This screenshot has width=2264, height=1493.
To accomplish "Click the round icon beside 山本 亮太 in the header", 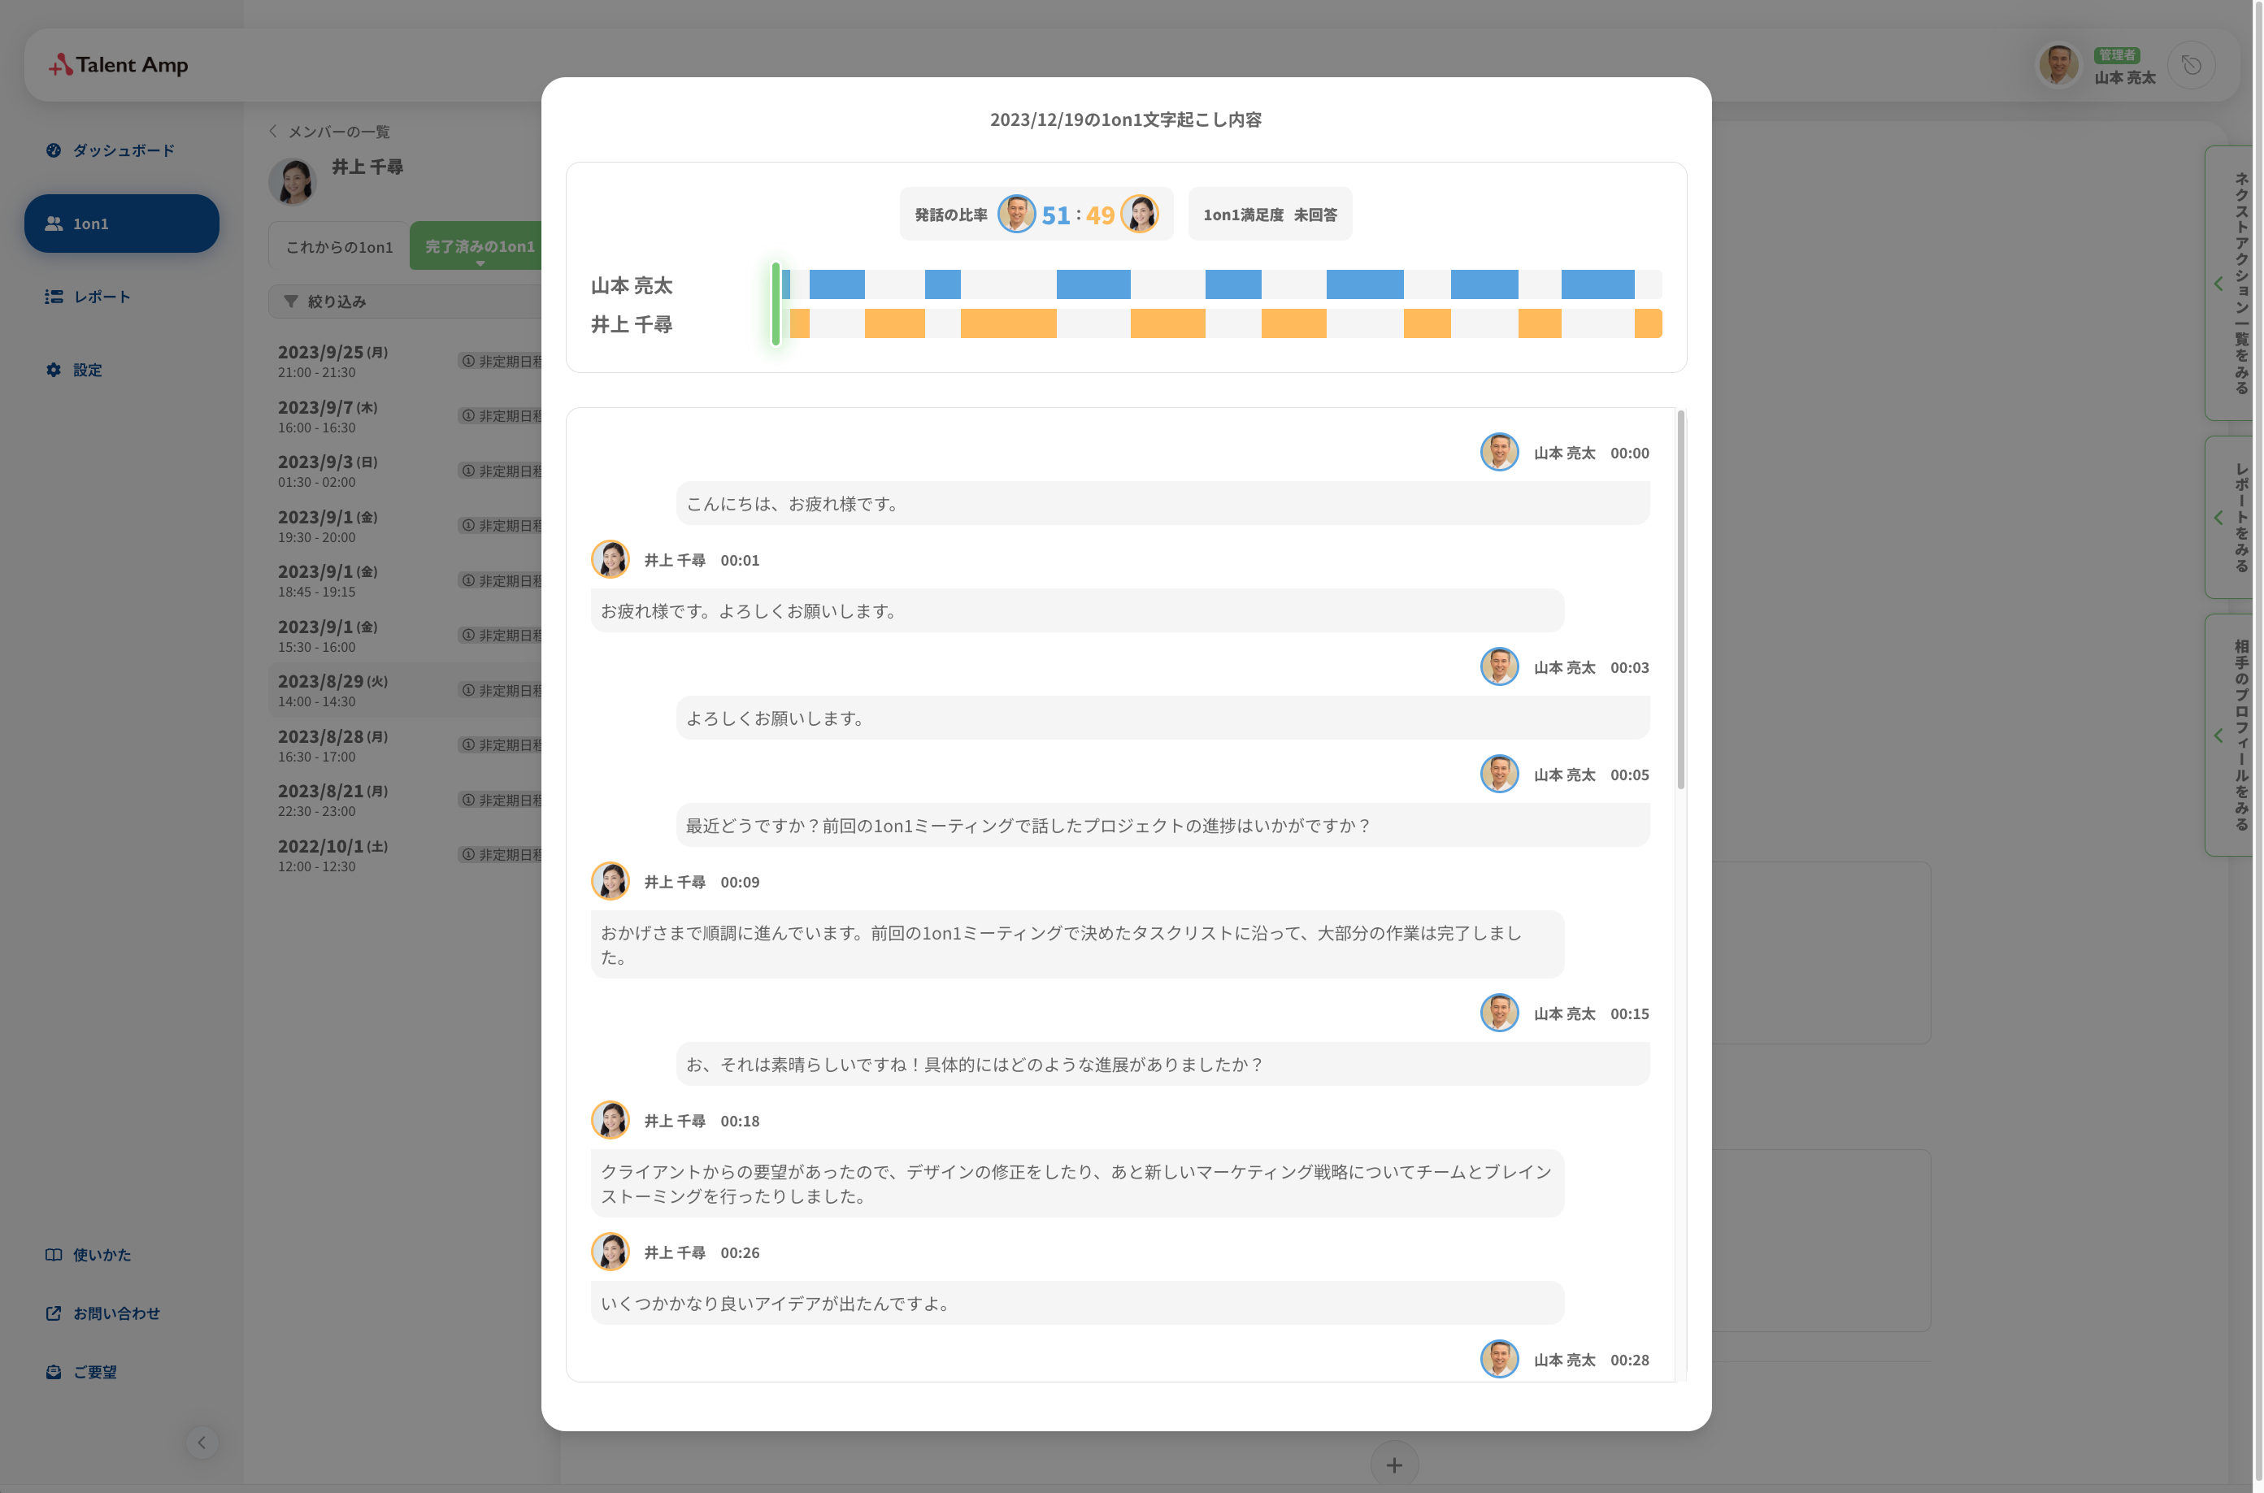I will [x=2191, y=66].
